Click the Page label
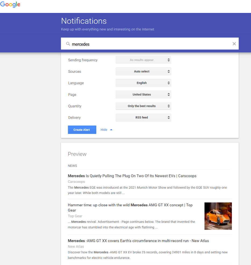The width and height of the screenshot is (251, 265). pos(72,95)
